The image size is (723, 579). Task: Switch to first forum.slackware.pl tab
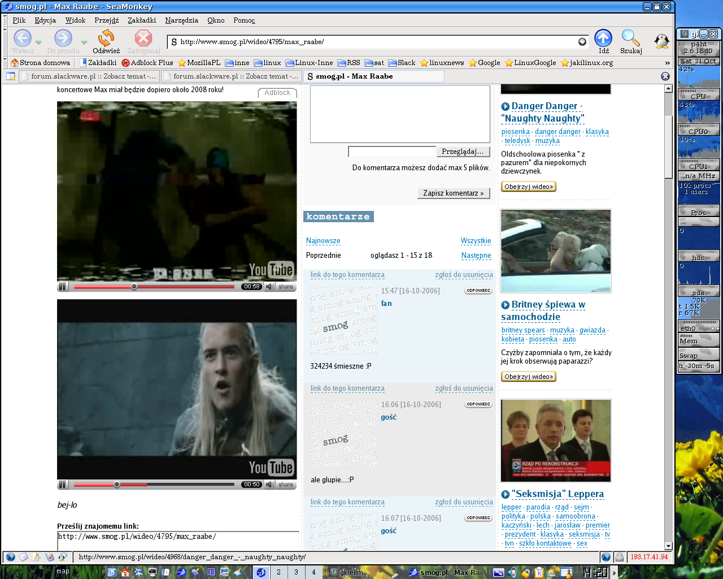pyautogui.click(x=89, y=76)
